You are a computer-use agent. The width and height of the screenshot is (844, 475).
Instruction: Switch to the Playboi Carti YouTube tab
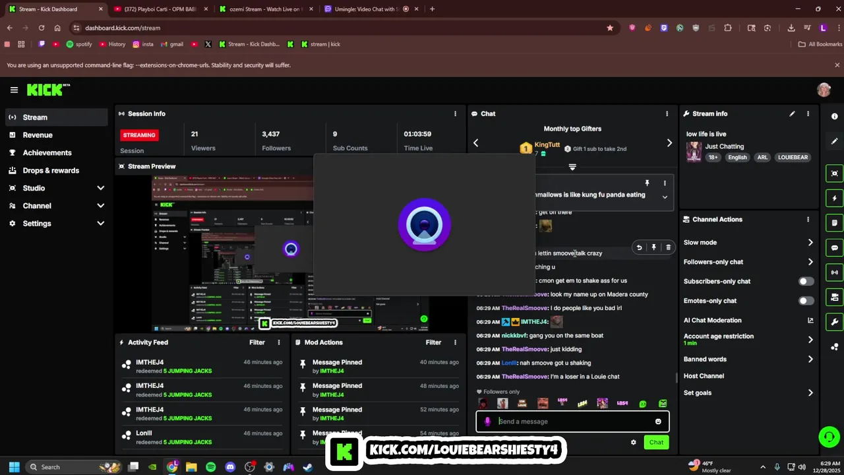tap(160, 9)
